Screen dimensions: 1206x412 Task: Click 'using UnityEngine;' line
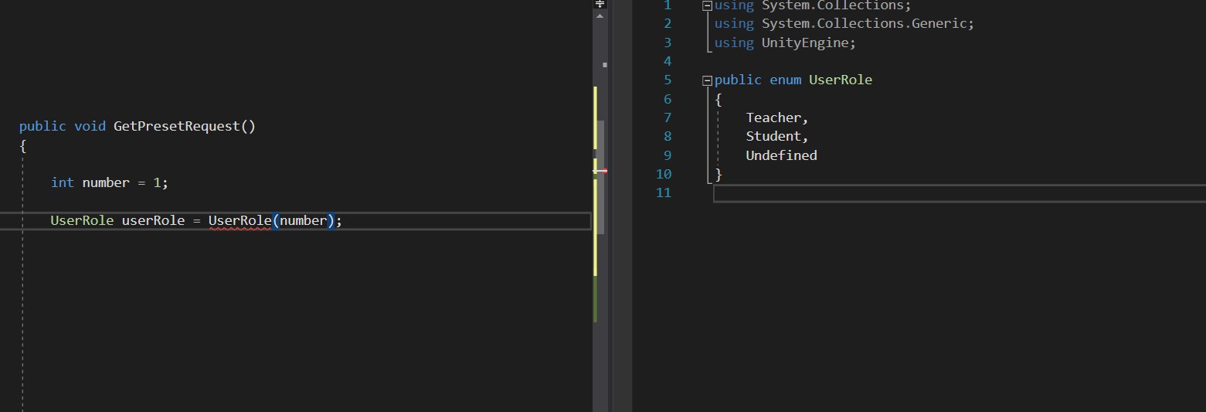click(785, 43)
